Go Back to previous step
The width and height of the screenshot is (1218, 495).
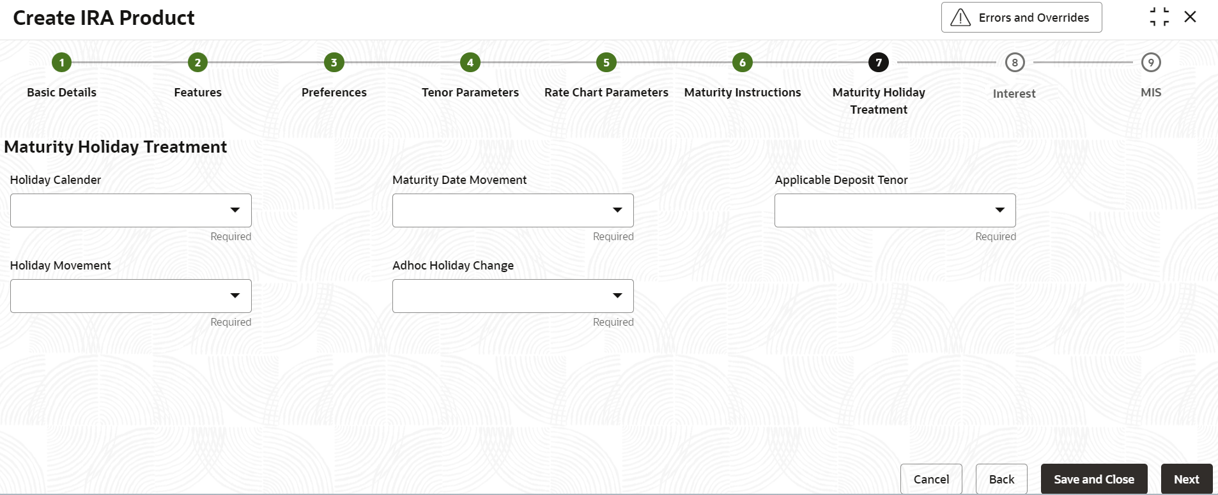click(x=1001, y=479)
